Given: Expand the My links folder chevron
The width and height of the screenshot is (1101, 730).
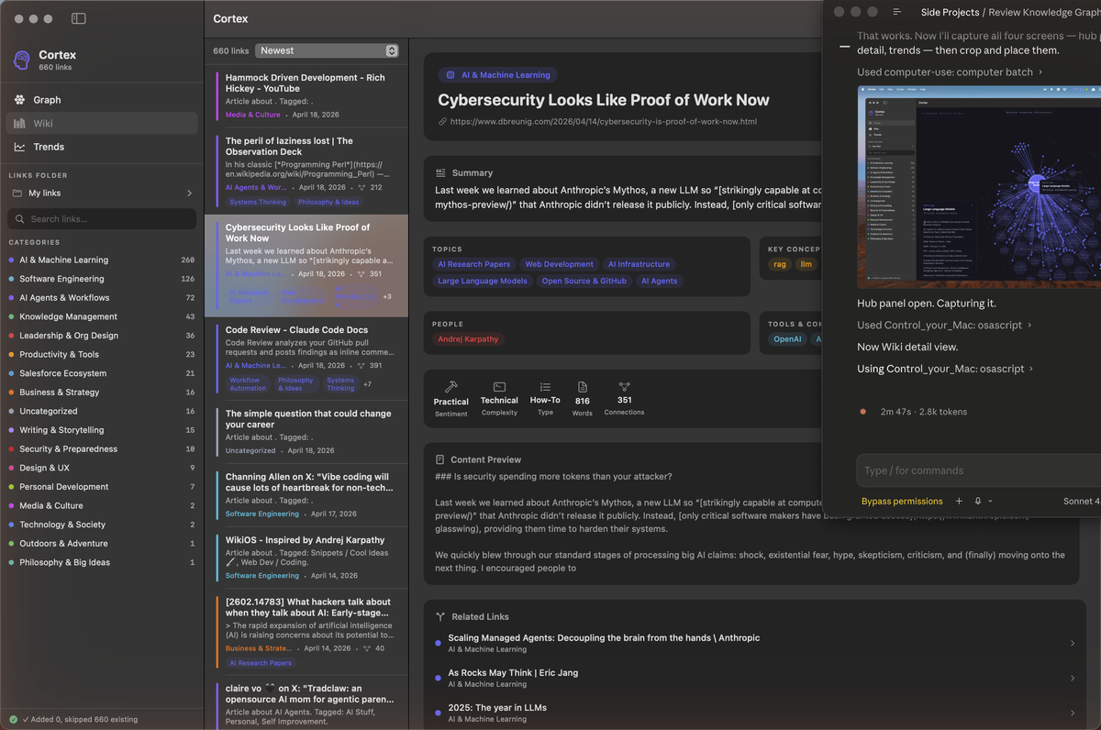Looking at the screenshot, I should [x=190, y=193].
